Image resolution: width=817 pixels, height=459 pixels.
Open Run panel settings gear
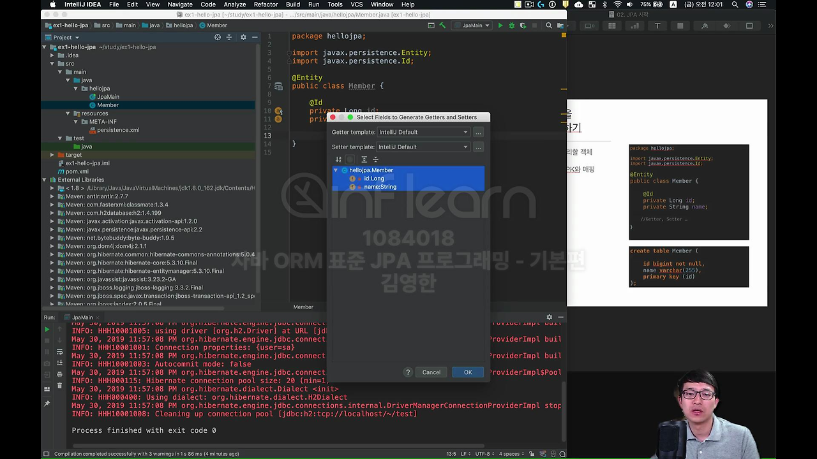click(549, 317)
